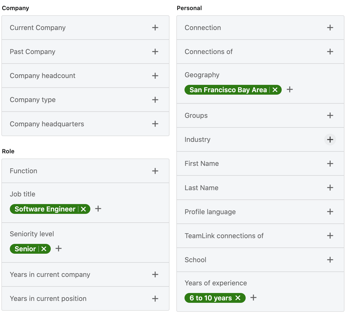Remove San Francisco Bay Area geography filter

[x=275, y=90]
